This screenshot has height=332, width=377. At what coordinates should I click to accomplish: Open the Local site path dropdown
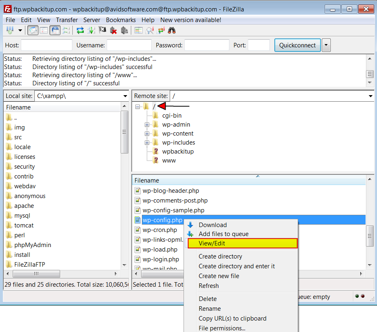125,96
